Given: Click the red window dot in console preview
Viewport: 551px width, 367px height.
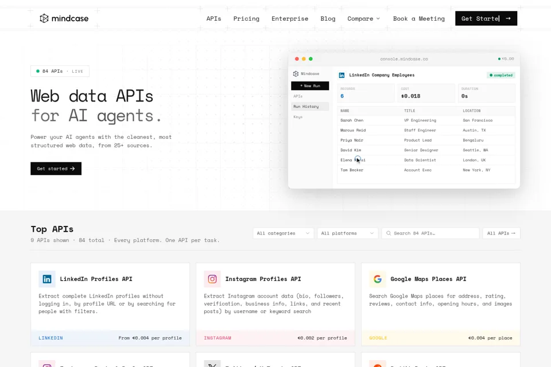Looking at the screenshot, I should click(x=297, y=59).
